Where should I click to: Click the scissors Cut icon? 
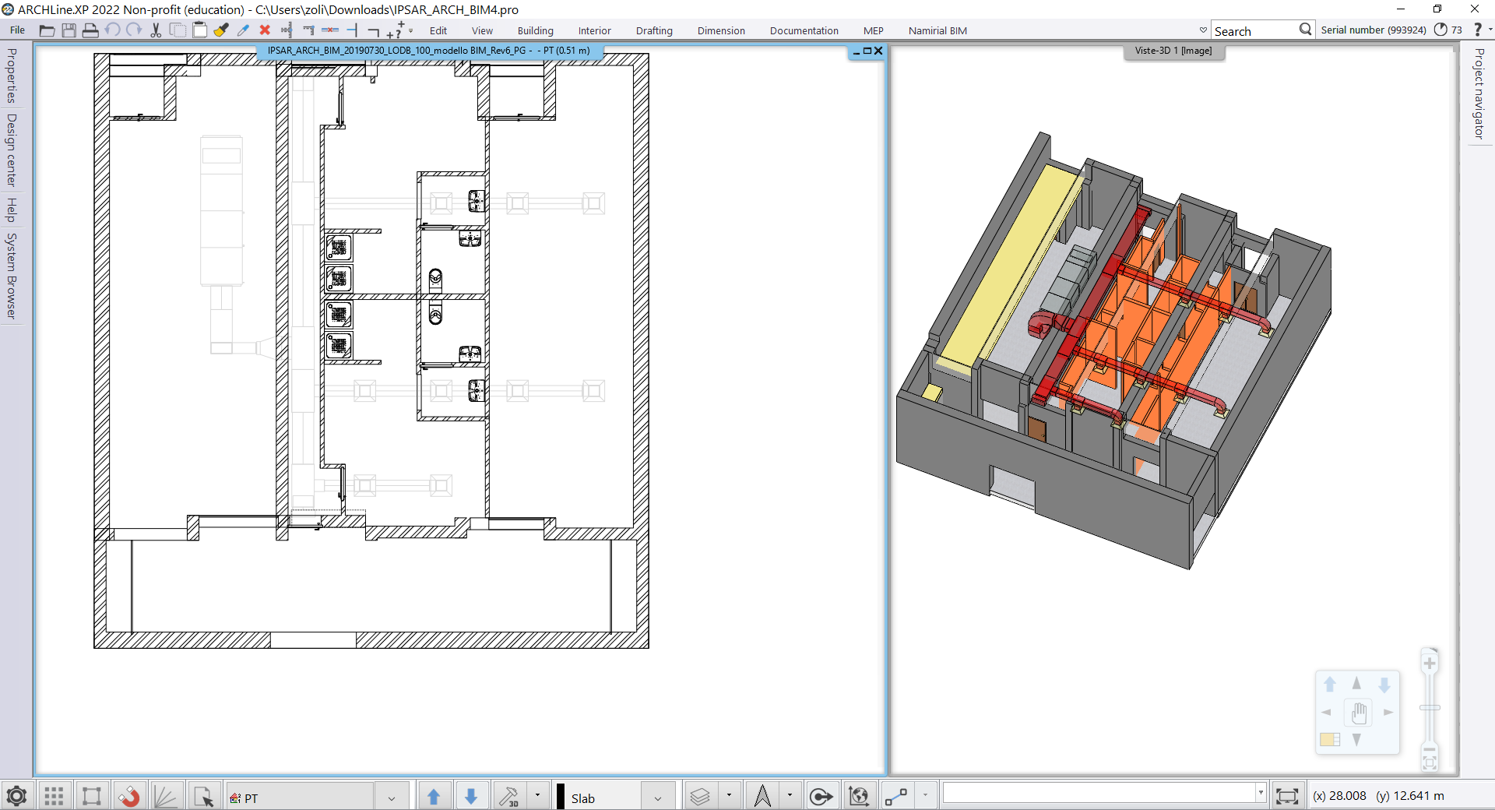[156, 30]
